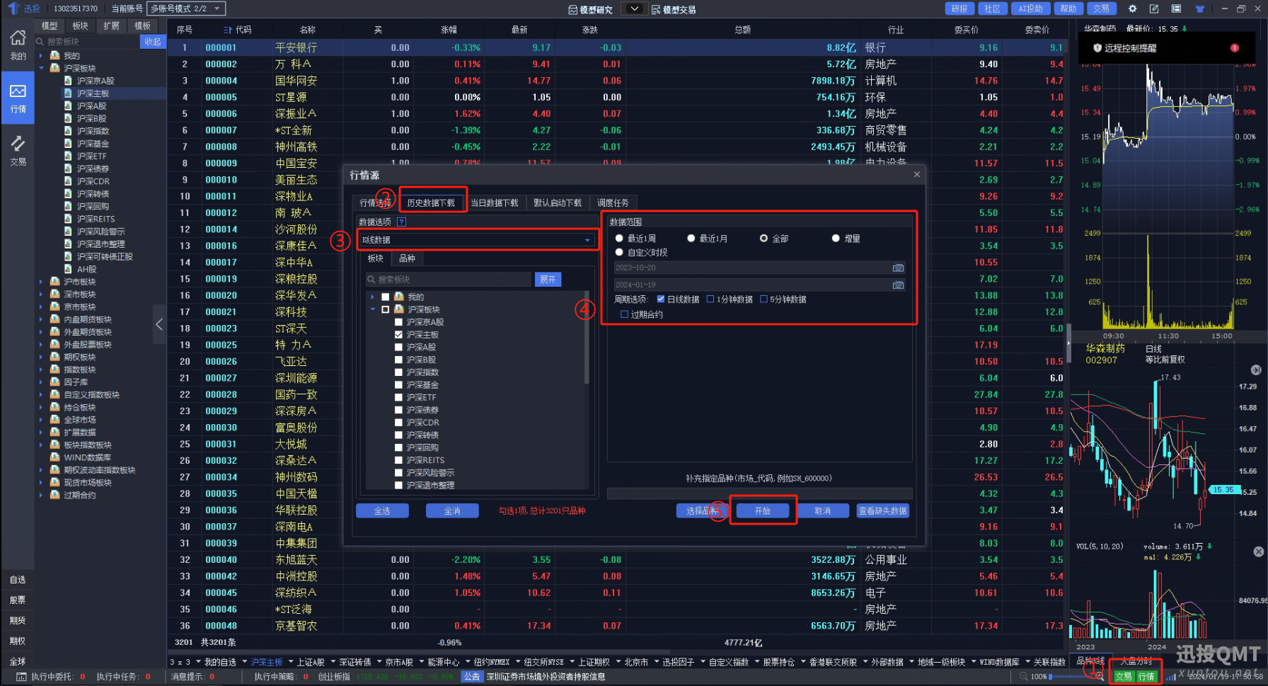Open the 多账号模式 2/2 account dropdown
1268x686 pixels.
click(186, 8)
